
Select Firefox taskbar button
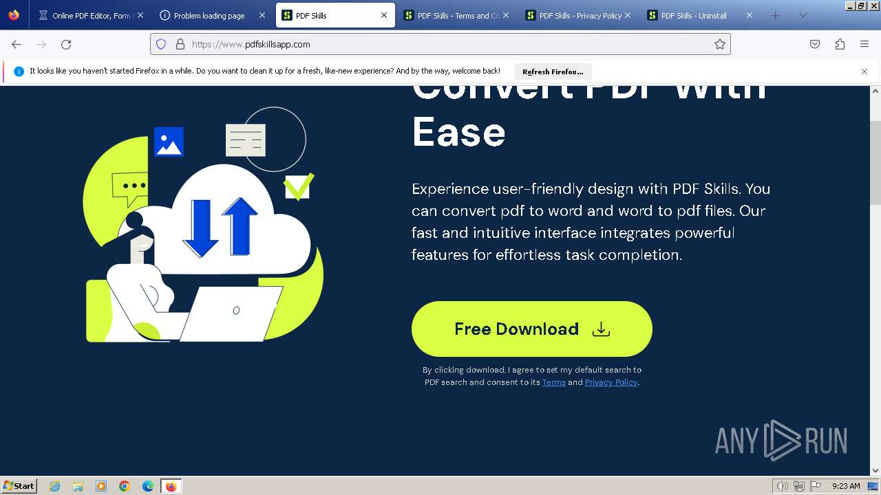[x=171, y=486]
